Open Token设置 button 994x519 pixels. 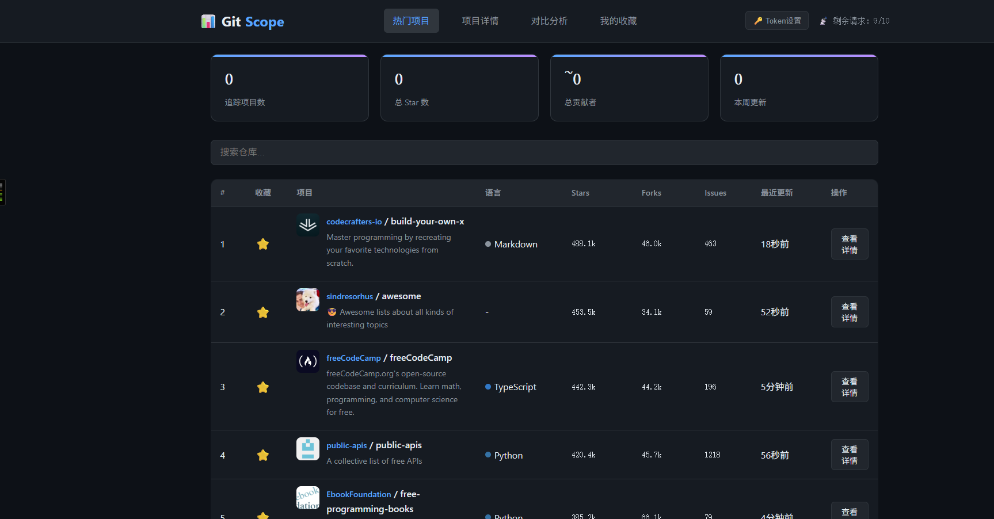[x=776, y=21]
